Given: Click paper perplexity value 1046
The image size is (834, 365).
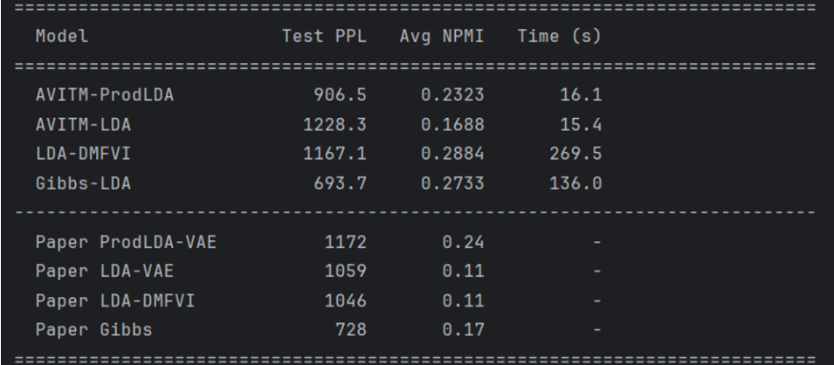Looking at the screenshot, I should point(345,300).
